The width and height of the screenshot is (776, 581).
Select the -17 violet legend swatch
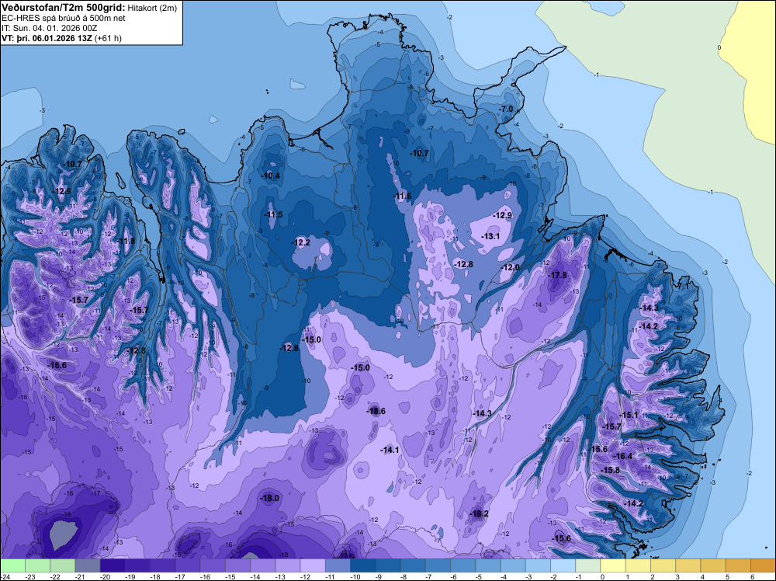[x=188, y=565]
